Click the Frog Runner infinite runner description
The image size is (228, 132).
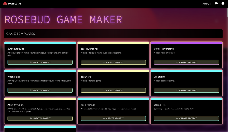coord(109,109)
